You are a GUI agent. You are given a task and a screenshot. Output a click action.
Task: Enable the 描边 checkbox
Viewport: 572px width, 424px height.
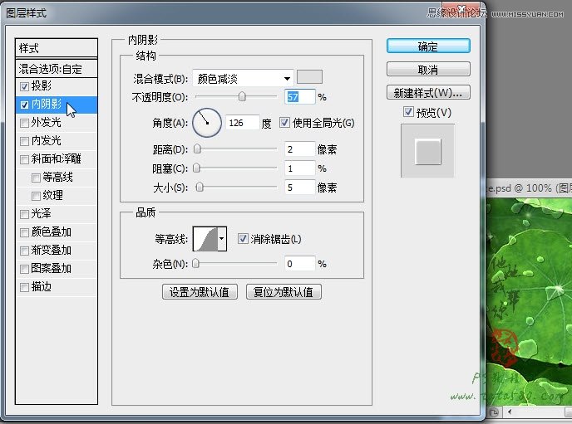pyautogui.click(x=24, y=288)
